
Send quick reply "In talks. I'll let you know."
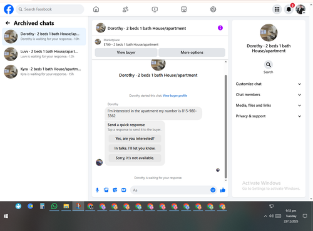click(135, 149)
